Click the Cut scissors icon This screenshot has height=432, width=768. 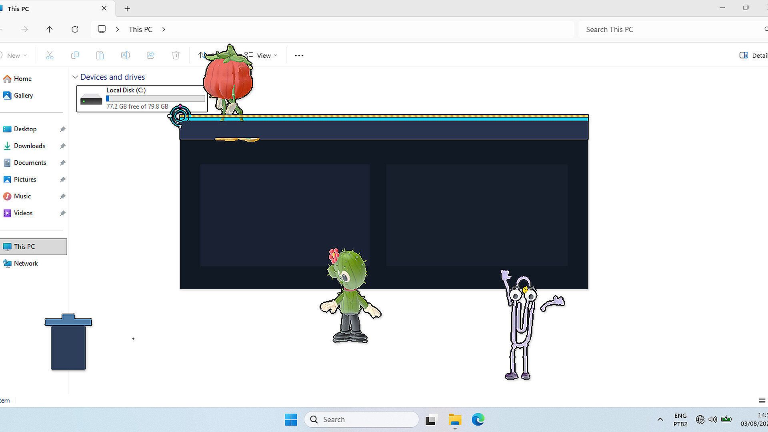(50, 55)
